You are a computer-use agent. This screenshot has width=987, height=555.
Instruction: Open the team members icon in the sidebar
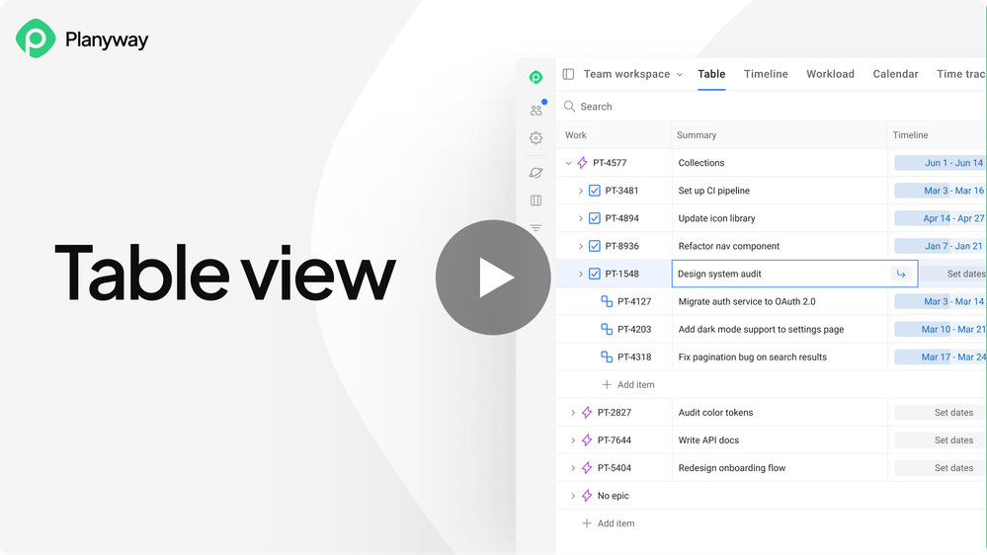536,111
